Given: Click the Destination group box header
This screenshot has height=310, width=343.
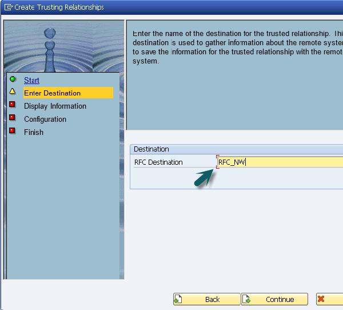Looking at the screenshot, I should point(237,149).
